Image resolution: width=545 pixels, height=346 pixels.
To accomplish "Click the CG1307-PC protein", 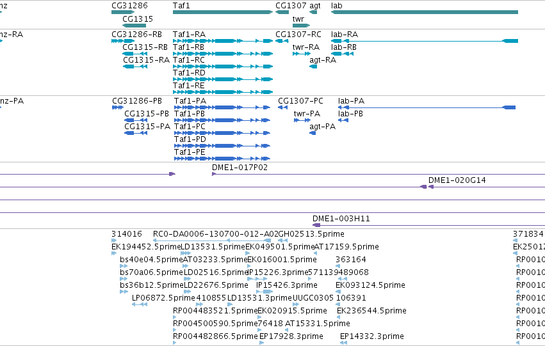I will pos(282,107).
